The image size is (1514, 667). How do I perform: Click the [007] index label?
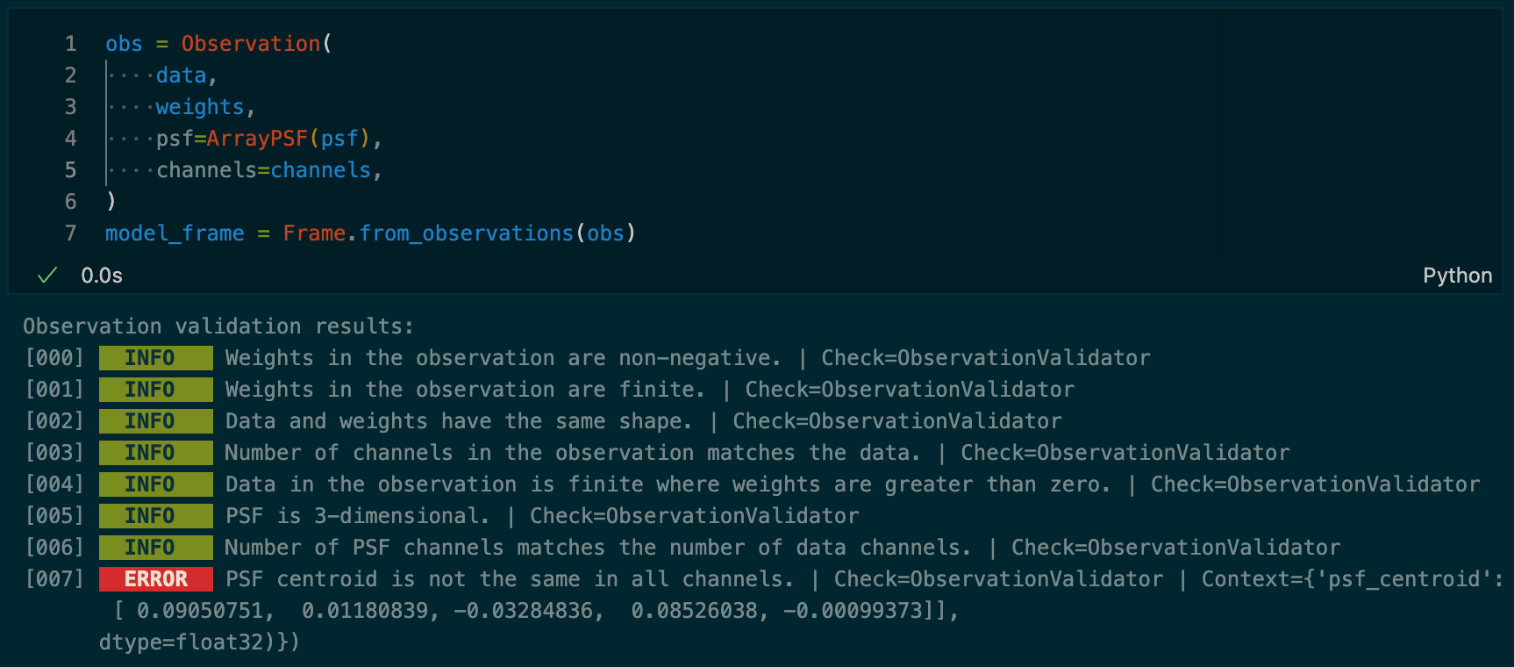[x=54, y=579]
